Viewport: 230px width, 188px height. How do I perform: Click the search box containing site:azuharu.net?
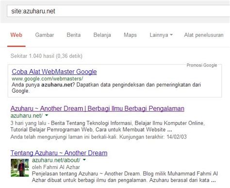pos(118,11)
